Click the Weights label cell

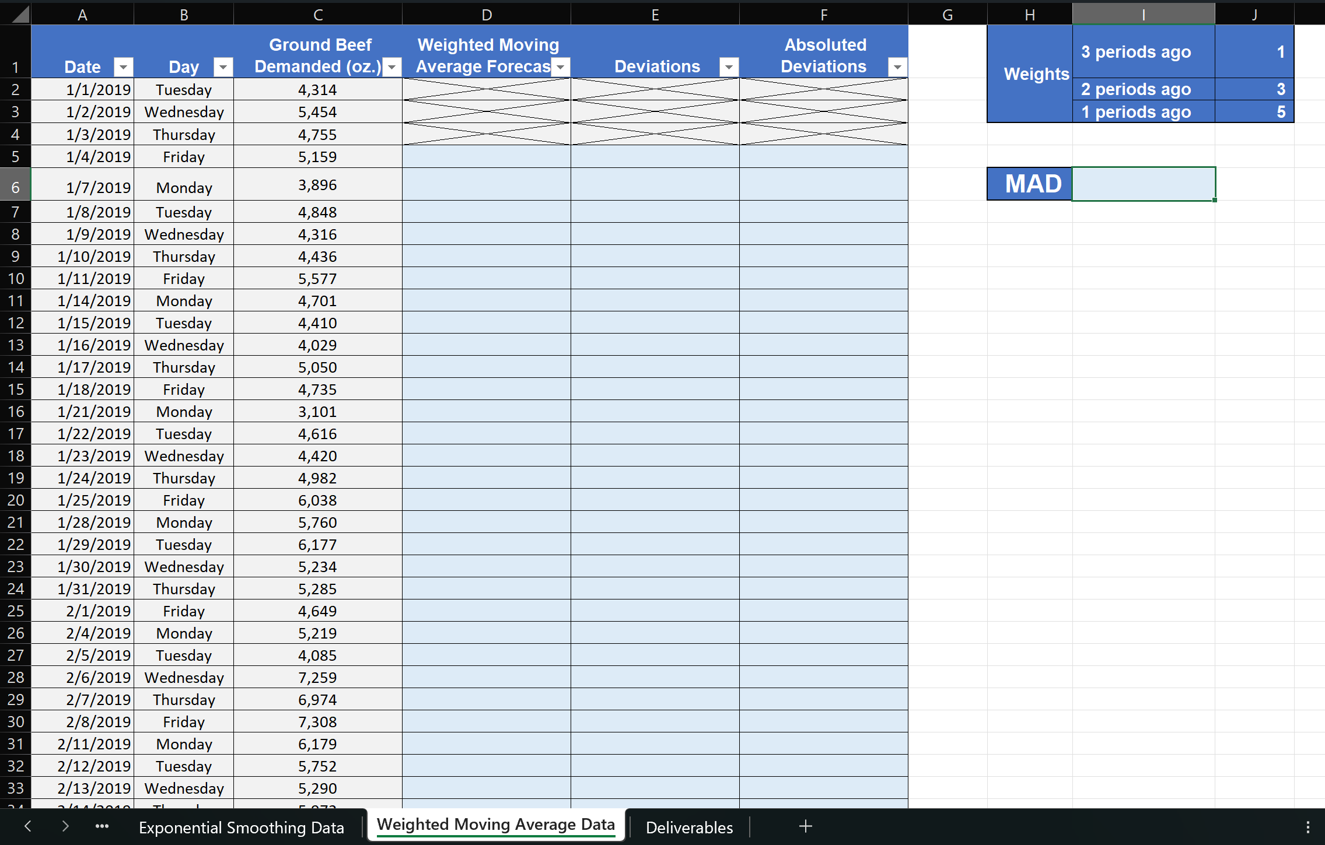pyautogui.click(x=1030, y=74)
